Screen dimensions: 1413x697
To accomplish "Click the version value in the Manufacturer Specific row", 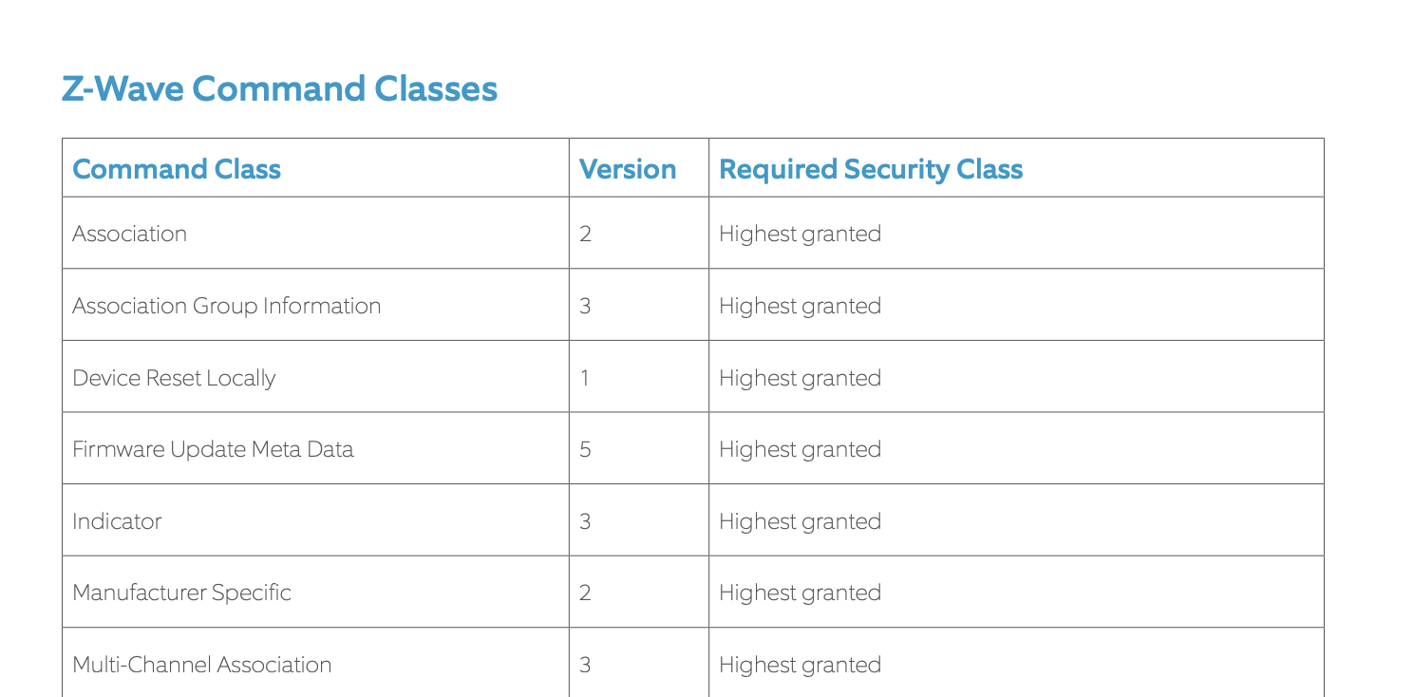I will point(586,593).
